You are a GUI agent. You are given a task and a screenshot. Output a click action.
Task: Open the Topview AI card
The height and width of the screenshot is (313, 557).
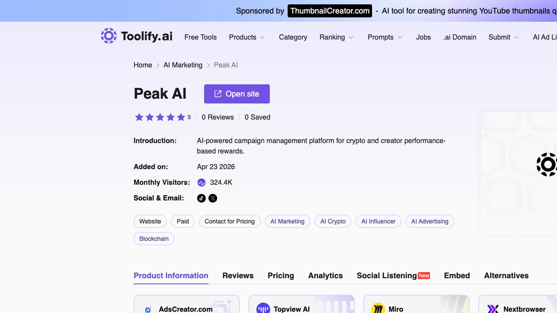click(x=302, y=304)
